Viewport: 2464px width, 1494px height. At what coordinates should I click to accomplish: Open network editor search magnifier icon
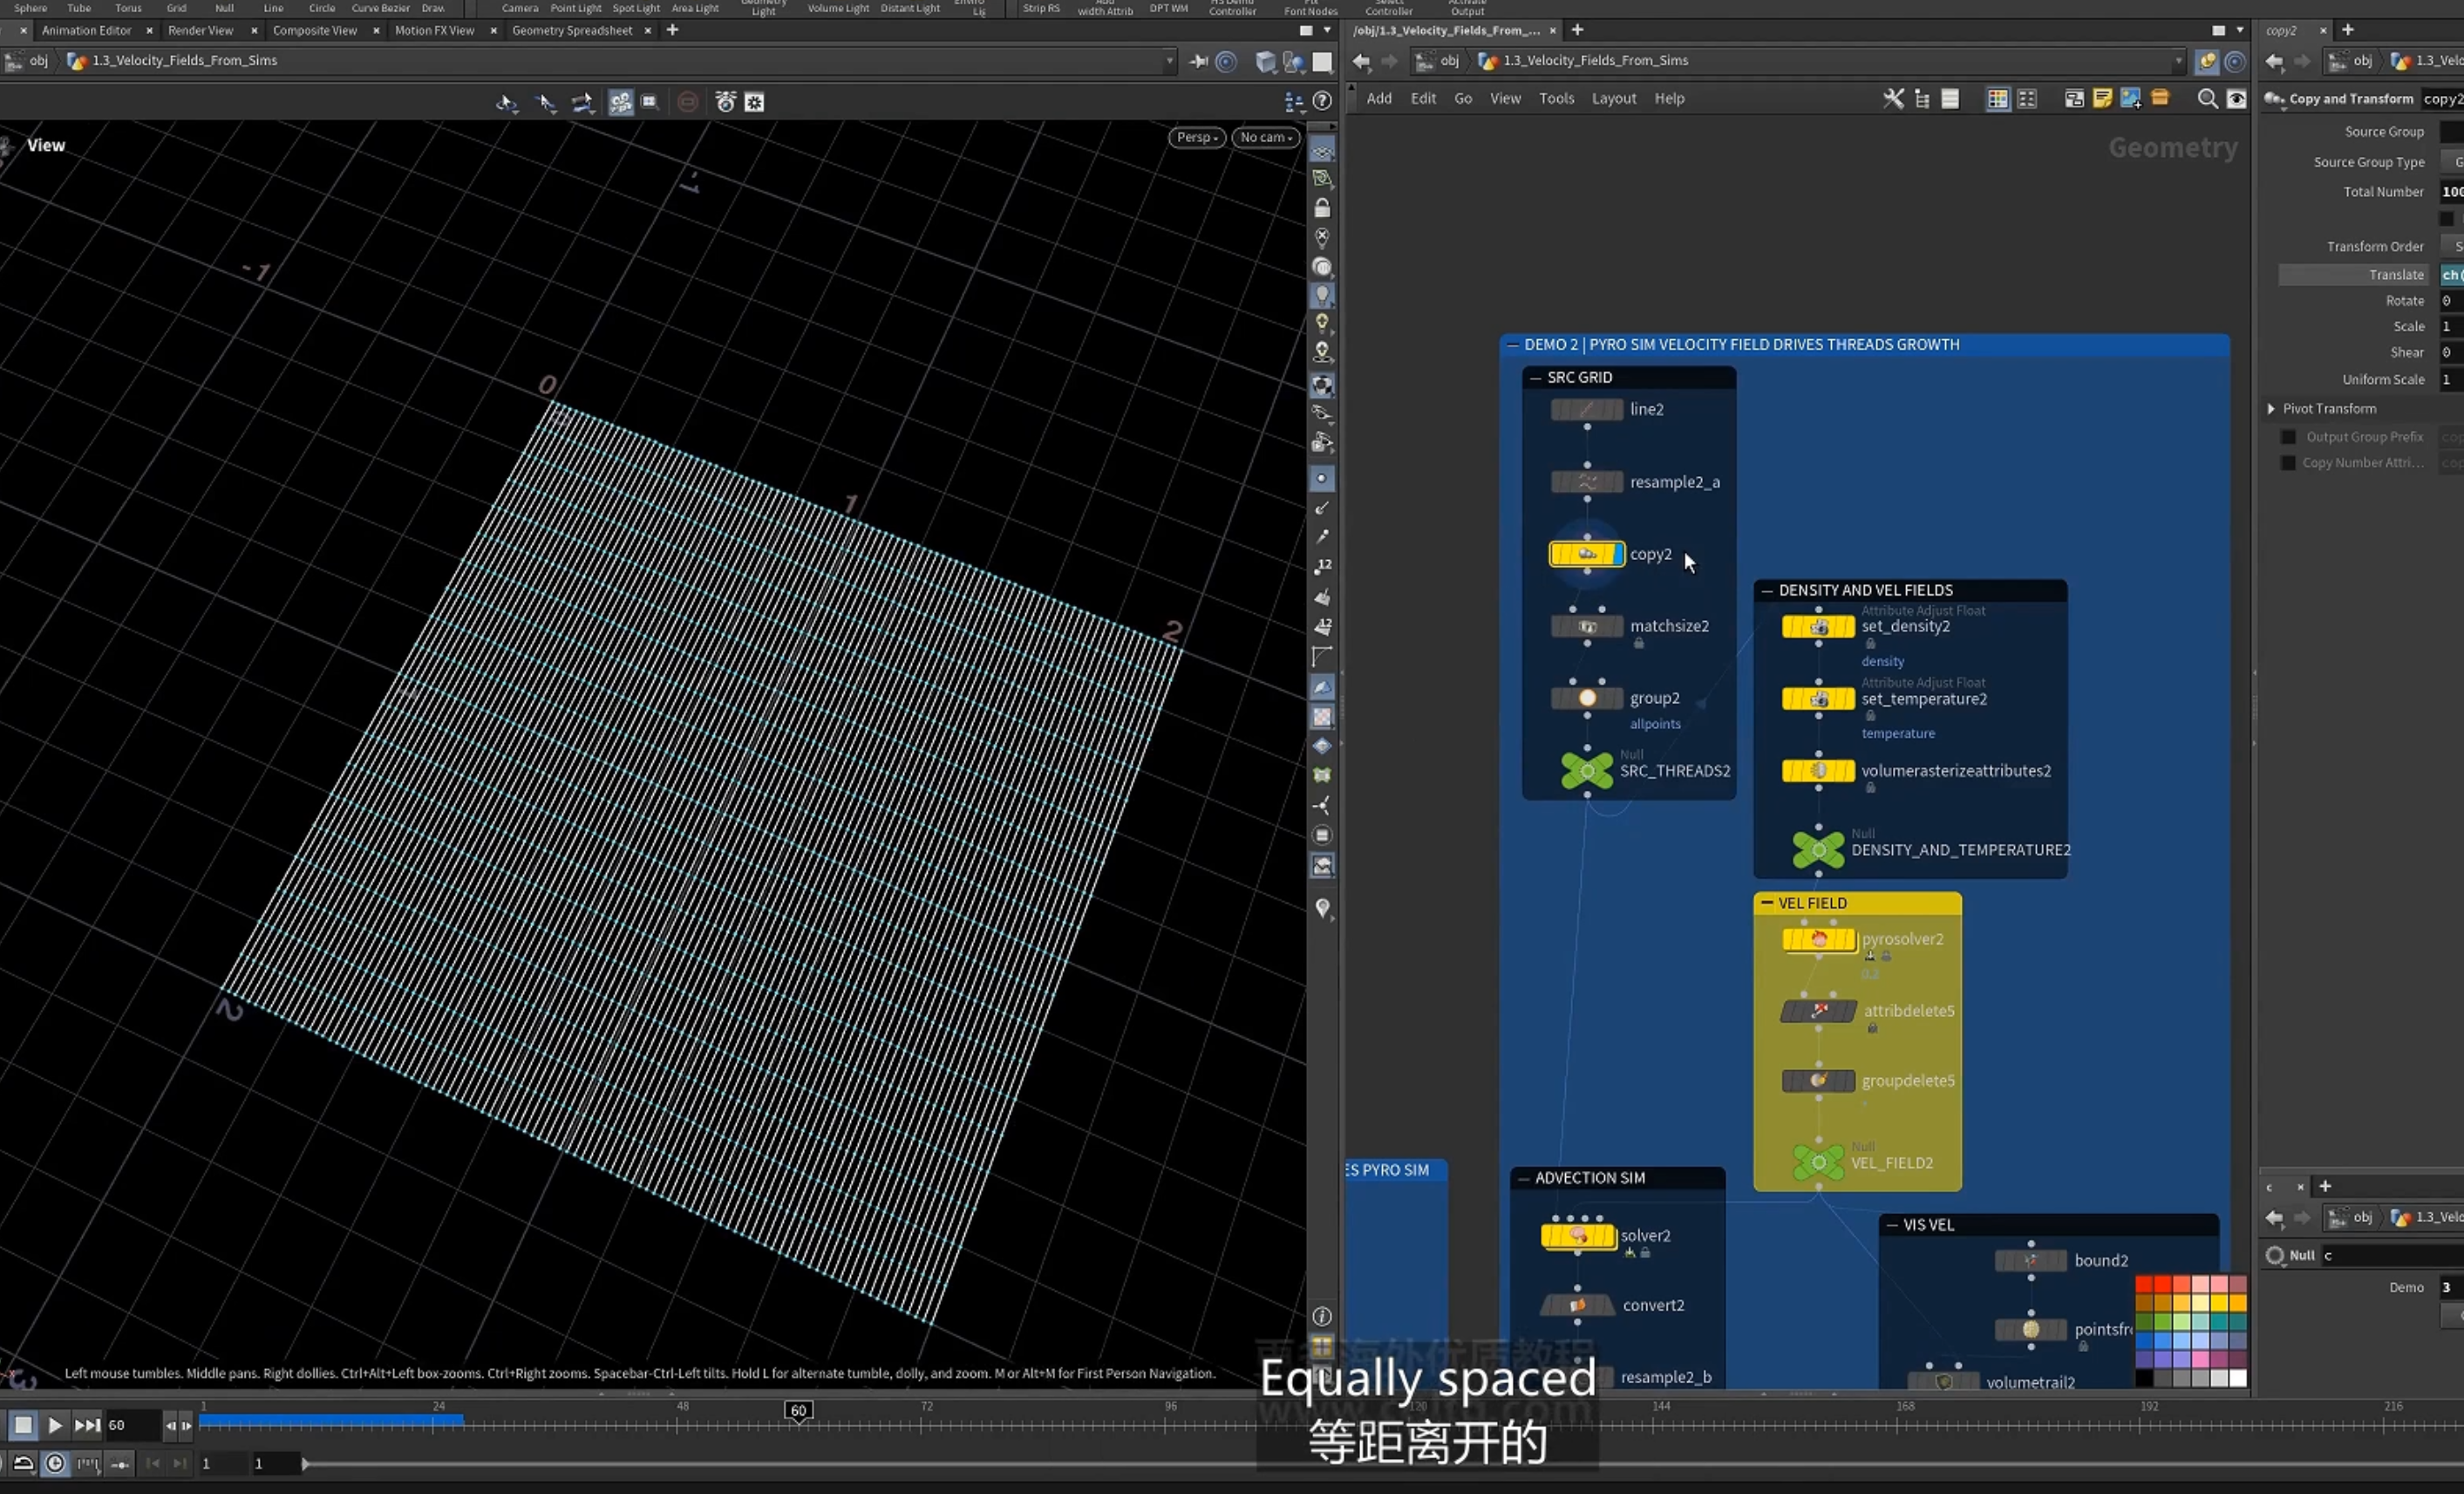click(x=2207, y=99)
